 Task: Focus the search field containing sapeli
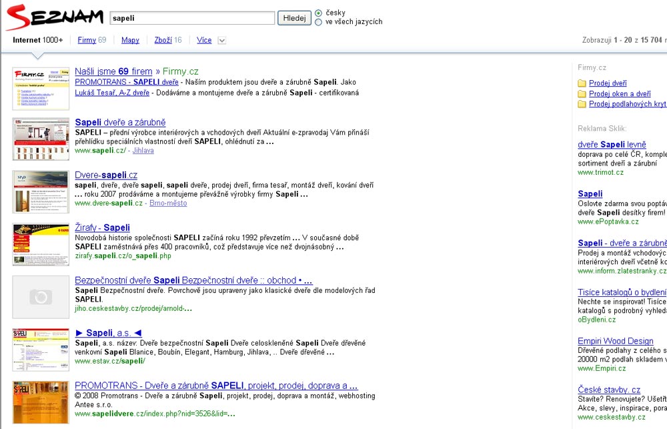pos(192,18)
